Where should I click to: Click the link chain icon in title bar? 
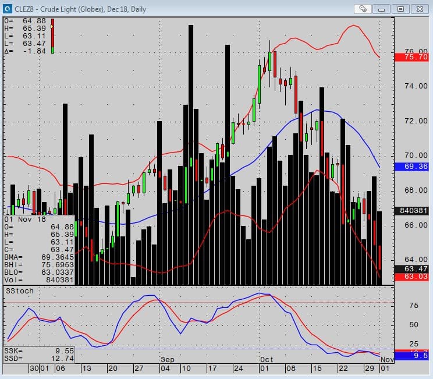(x=363, y=9)
